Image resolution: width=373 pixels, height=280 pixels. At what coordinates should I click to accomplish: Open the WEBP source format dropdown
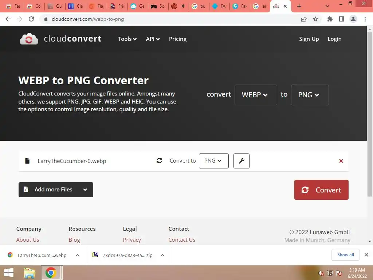[256, 95]
